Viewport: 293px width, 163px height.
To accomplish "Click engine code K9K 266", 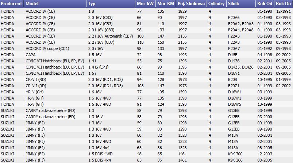I will point(235,160).
